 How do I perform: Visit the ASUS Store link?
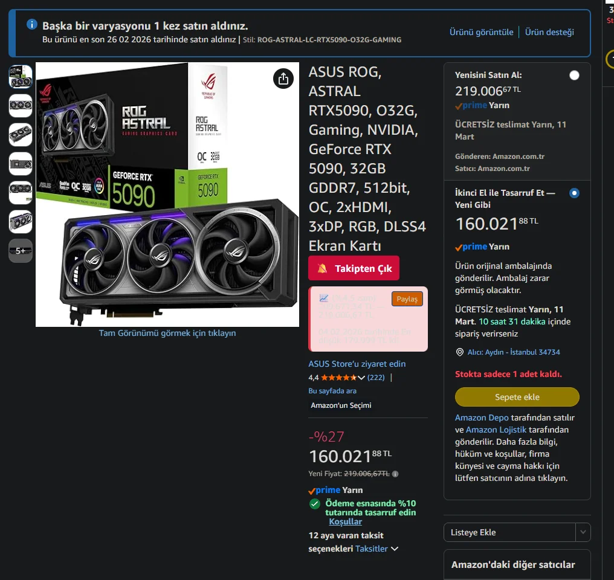(357, 364)
